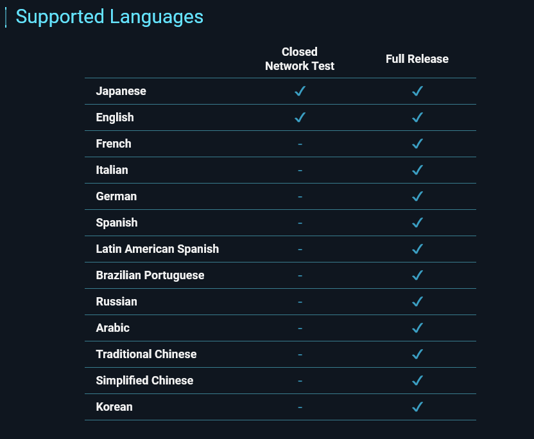Select the Latin American Spanish row label
The image size is (534, 439).
[157, 249]
